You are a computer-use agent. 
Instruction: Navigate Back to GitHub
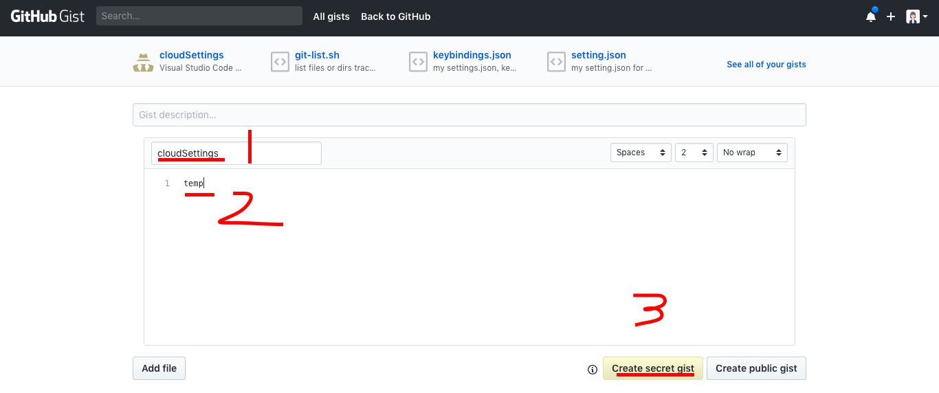tap(395, 16)
